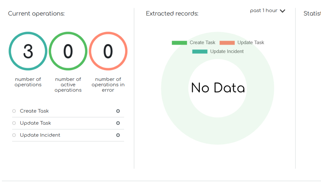Click the green active operations circle
321x182 pixels.
pos(68,51)
